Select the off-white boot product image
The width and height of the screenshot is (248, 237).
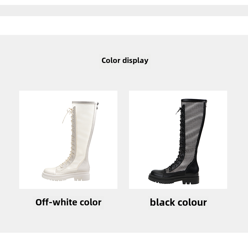pos(68,139)
